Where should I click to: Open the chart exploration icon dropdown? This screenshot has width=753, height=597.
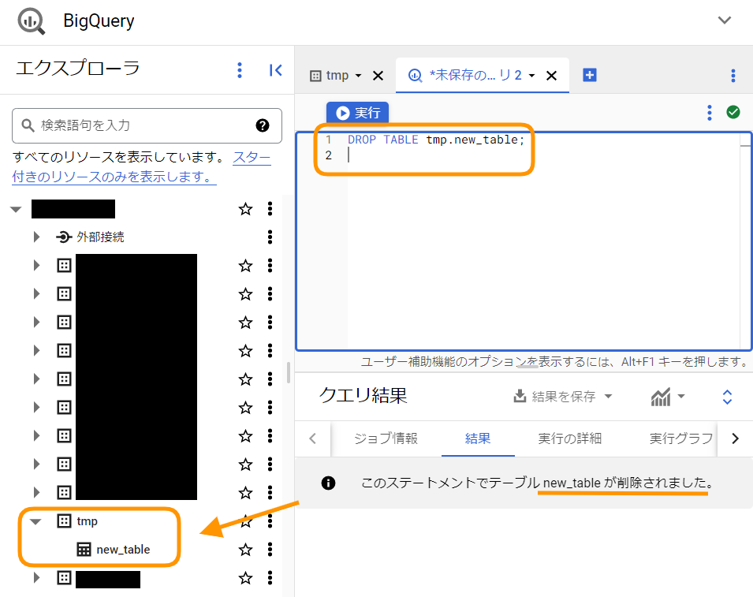pos(667,397)
